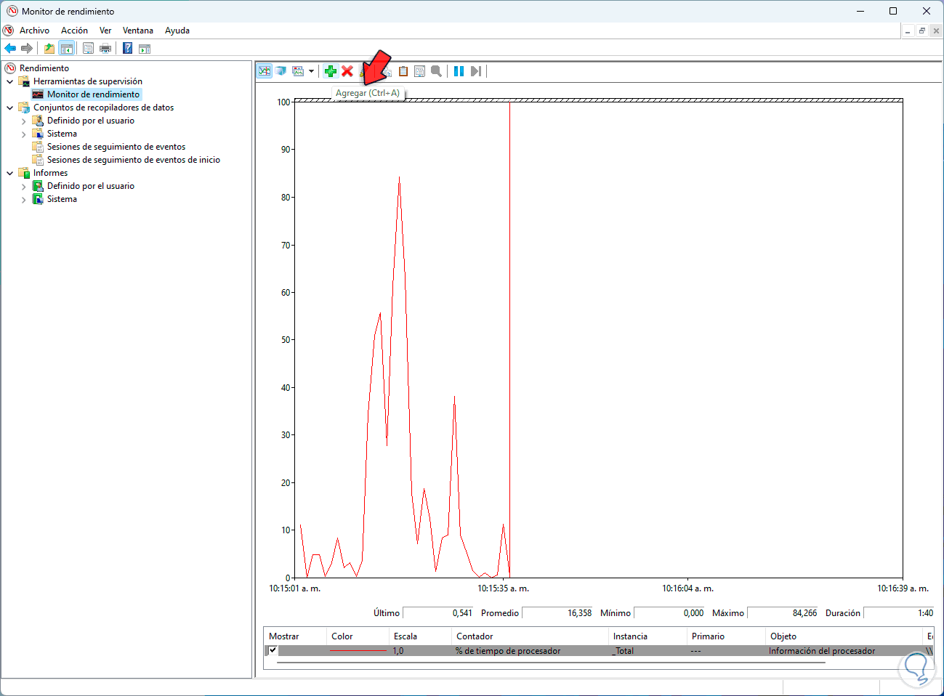
Task: Click the counter list horizontal scrollbar
Action: pos(552,663)
